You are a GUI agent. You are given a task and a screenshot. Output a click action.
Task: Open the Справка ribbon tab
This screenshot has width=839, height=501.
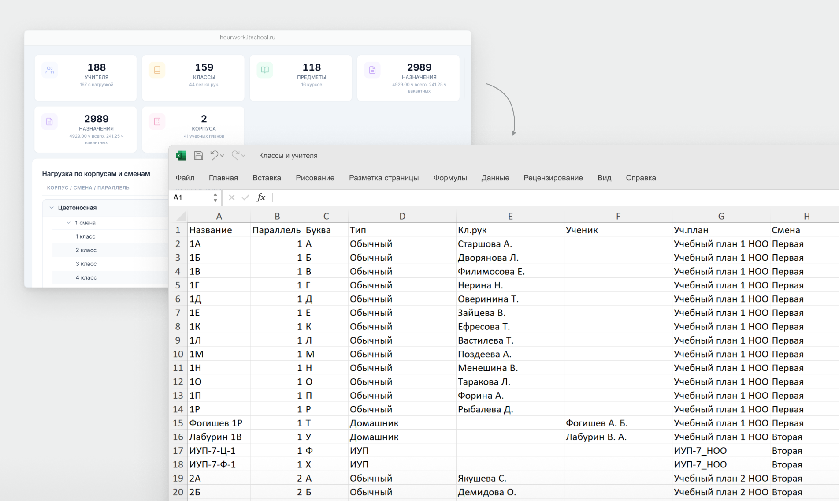(641, 178)
